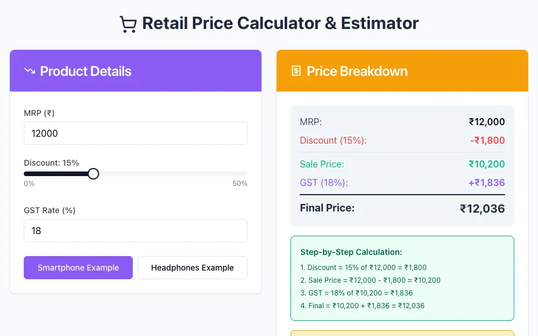Click the GST (18%) amount +₹1,836
The width and height of the screenshot is (538, 336).
tap(486, 182)
